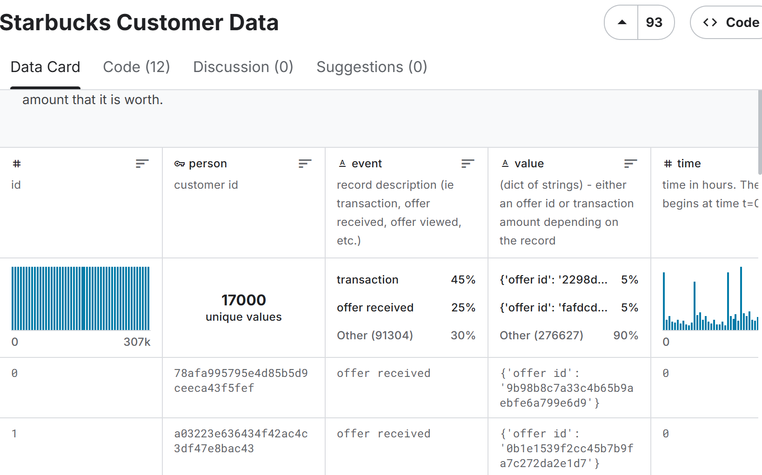Click the value column dict description text
The width and height of the screenshot is (762, 475).
coord(567,213)
